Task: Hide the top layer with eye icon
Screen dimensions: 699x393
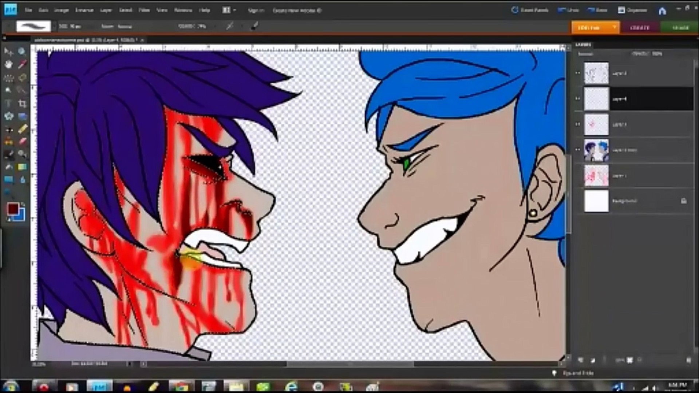Action: (x=578, y=73)
